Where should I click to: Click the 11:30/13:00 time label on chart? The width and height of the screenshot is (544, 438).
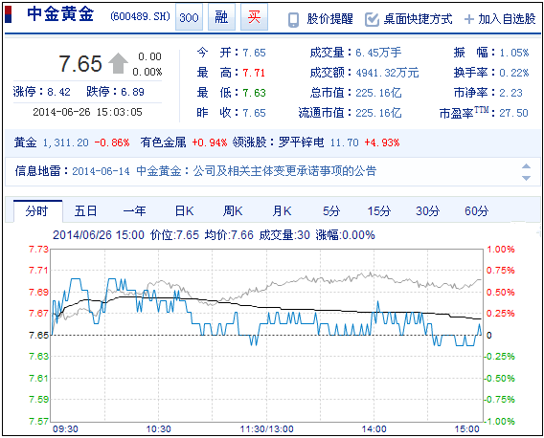pyautogui.click(x=267, y=429)
